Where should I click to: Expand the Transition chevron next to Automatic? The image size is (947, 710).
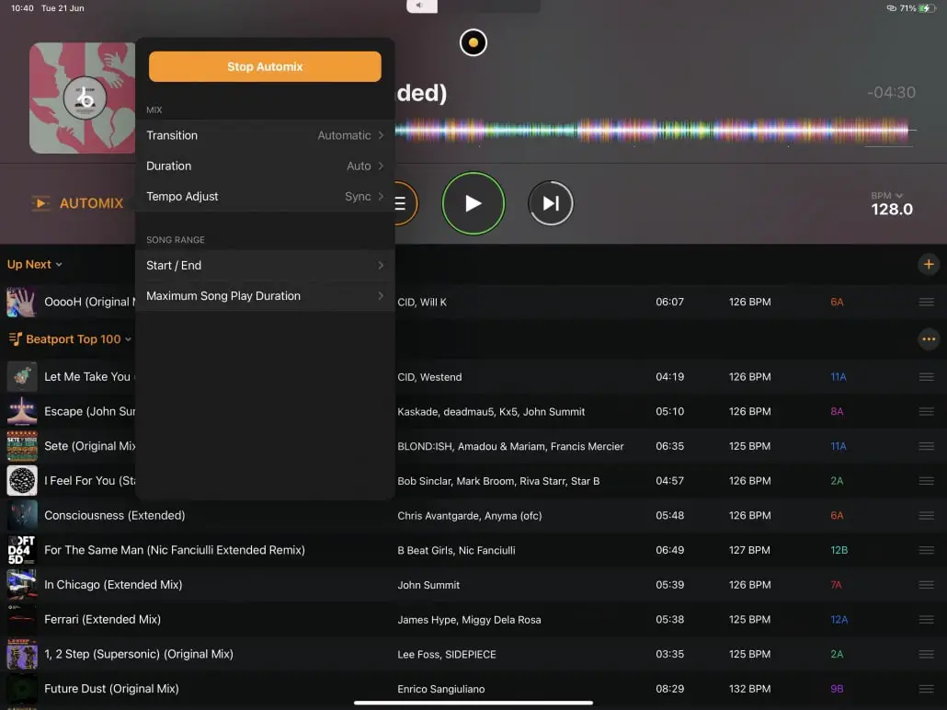[381, 135]
